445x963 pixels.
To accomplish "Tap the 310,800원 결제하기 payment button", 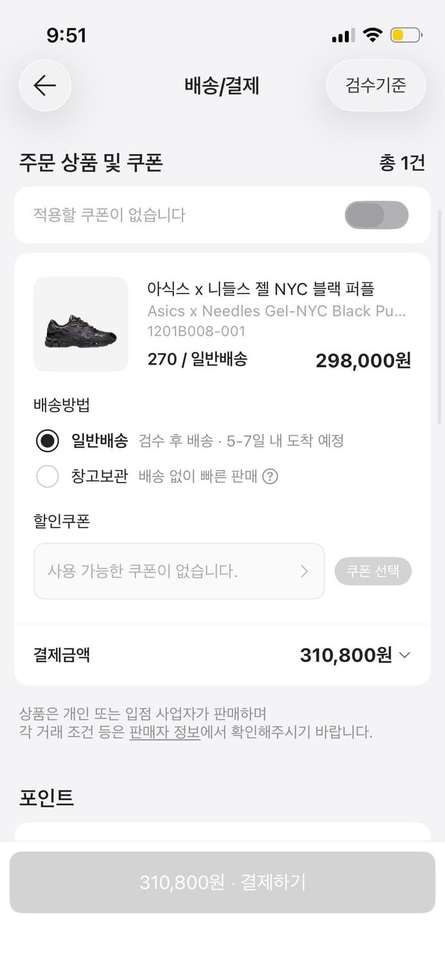I will coord(222,882).
